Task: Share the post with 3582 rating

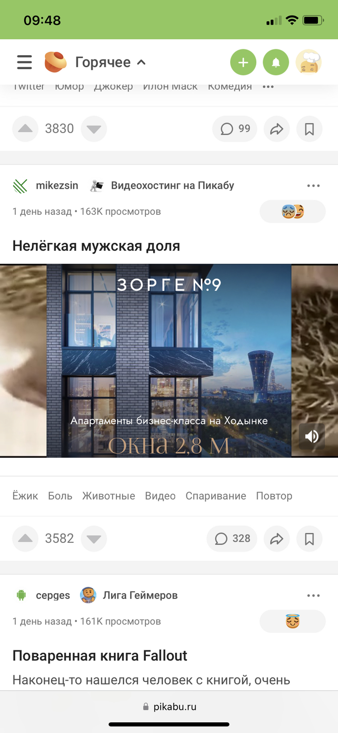Action: tap(277, 539)
